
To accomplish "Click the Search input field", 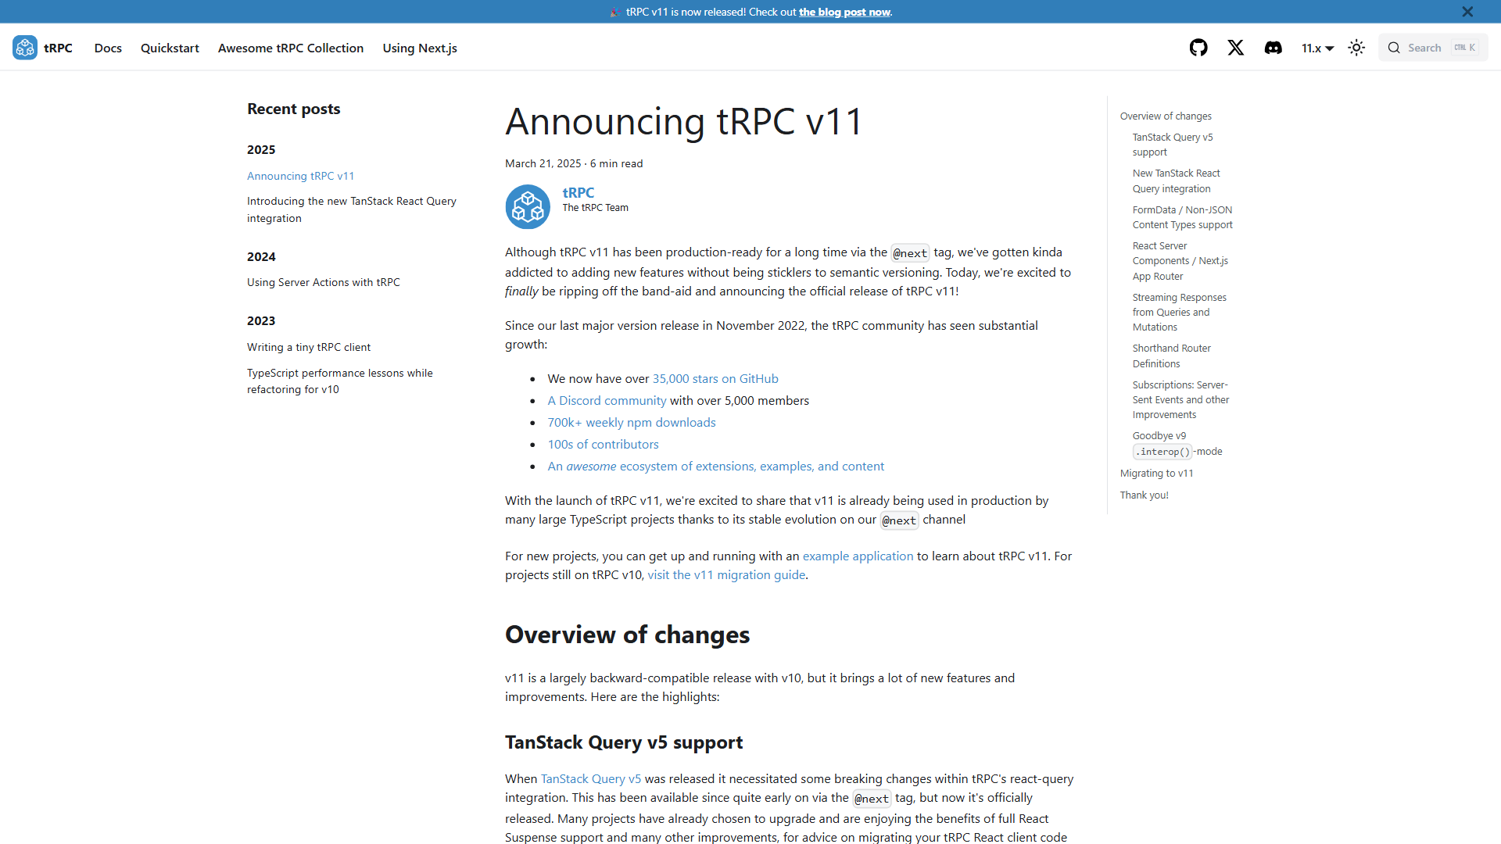I will [1433, 48].
